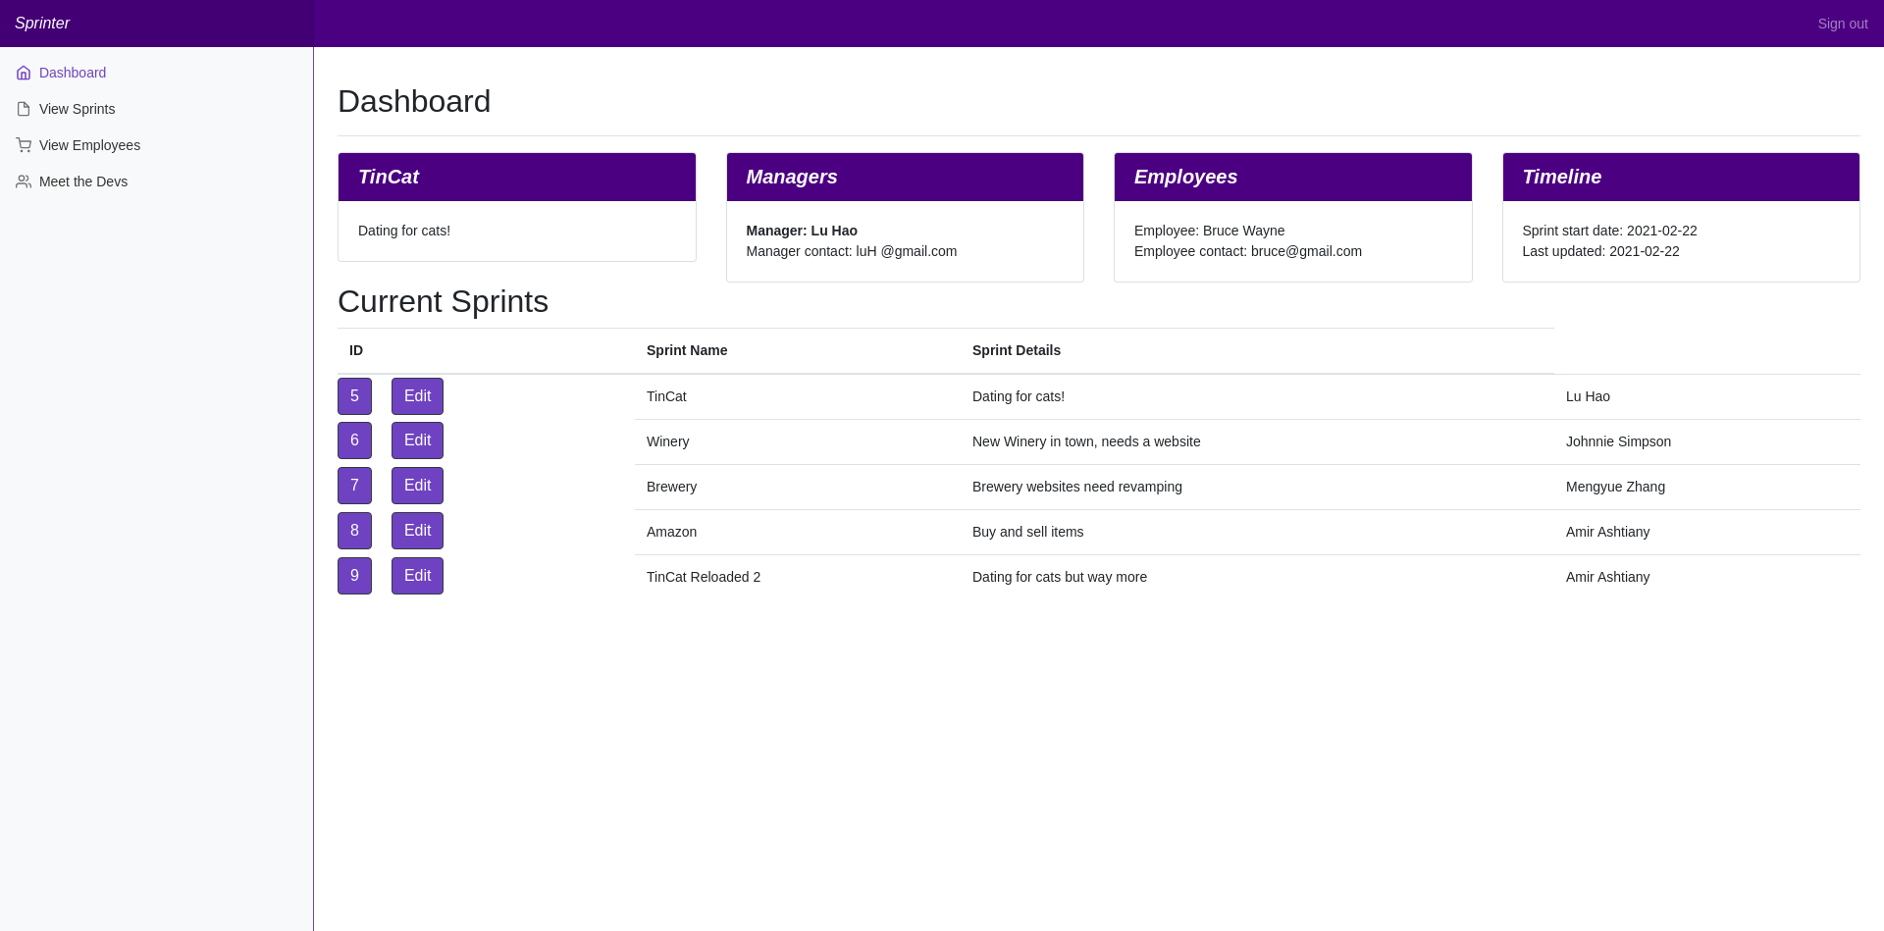Click 'Buy and sell items' detail
The image size is (1884, 931).
click(1028, 532)
